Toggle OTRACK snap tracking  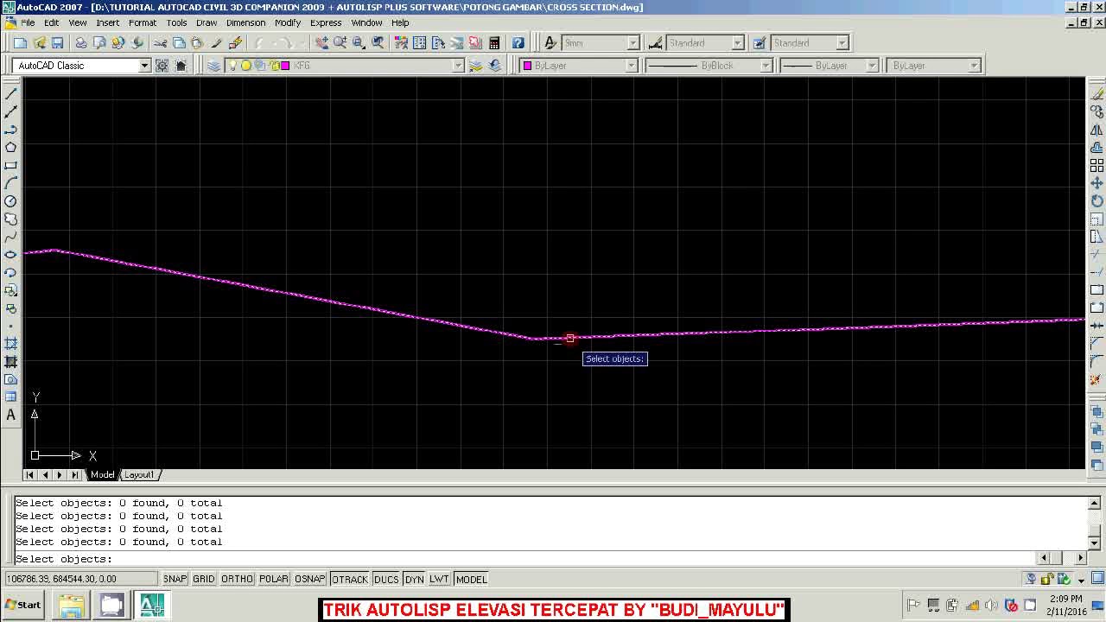[x=350, y=579]
